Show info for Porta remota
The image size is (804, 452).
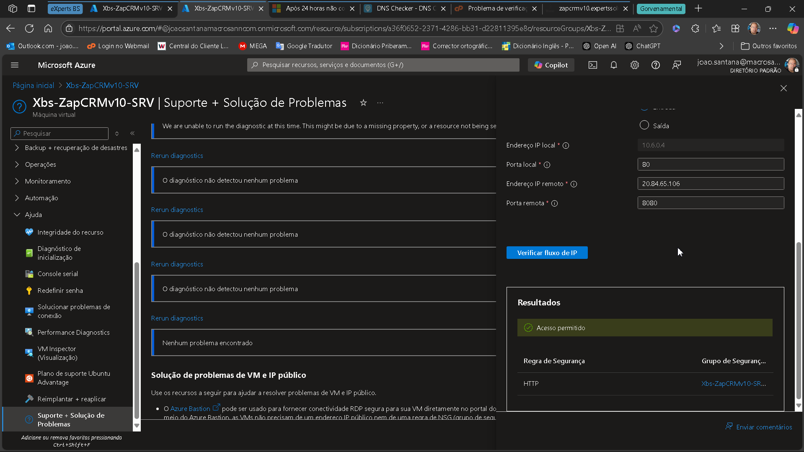[x=554, y=203]
